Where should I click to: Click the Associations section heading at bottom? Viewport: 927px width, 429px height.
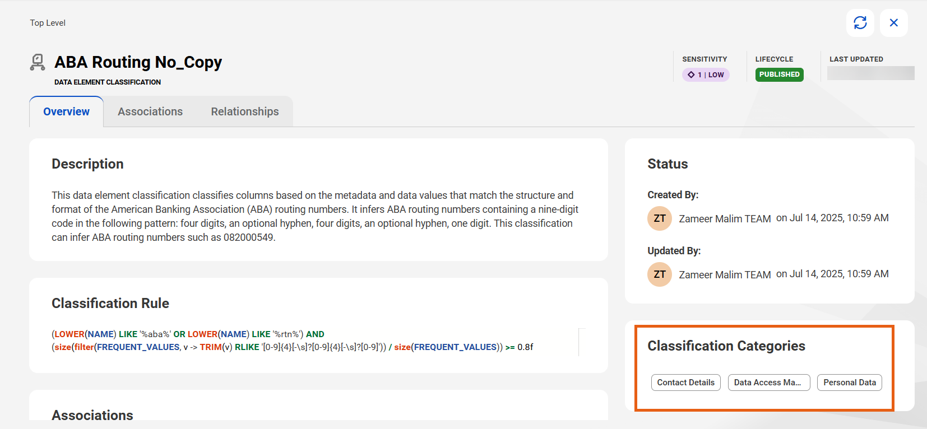pyautogui.click(x=92, y=415)
